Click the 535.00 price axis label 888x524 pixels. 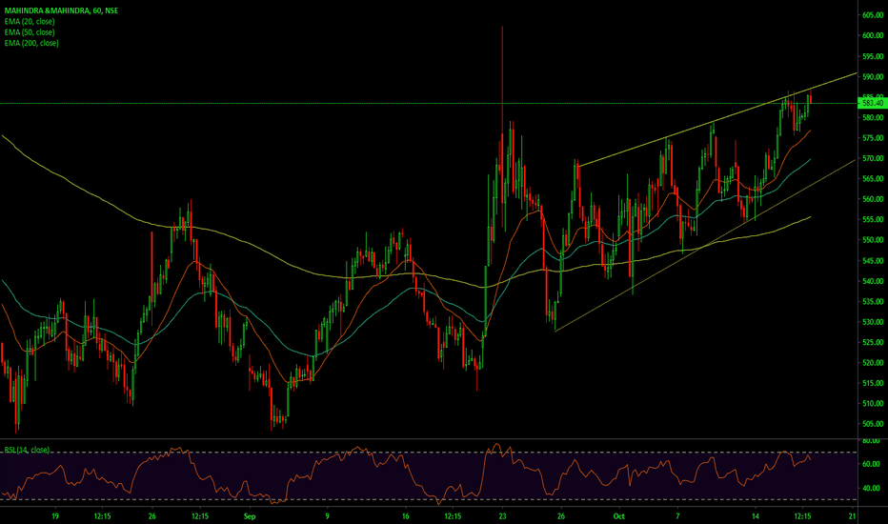point(873,302)
